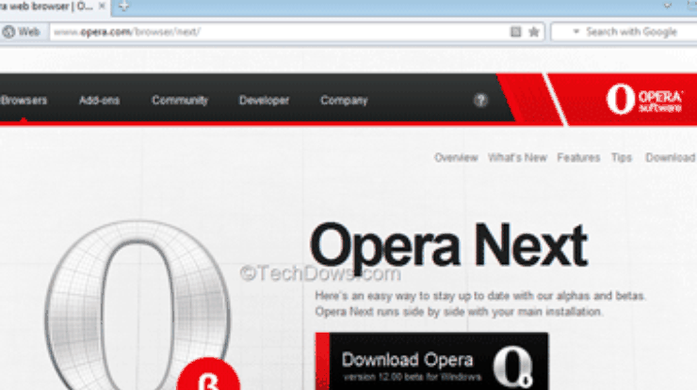Open the Features link
The height and width of the screenshot is (390, 697).
point(578,158)
